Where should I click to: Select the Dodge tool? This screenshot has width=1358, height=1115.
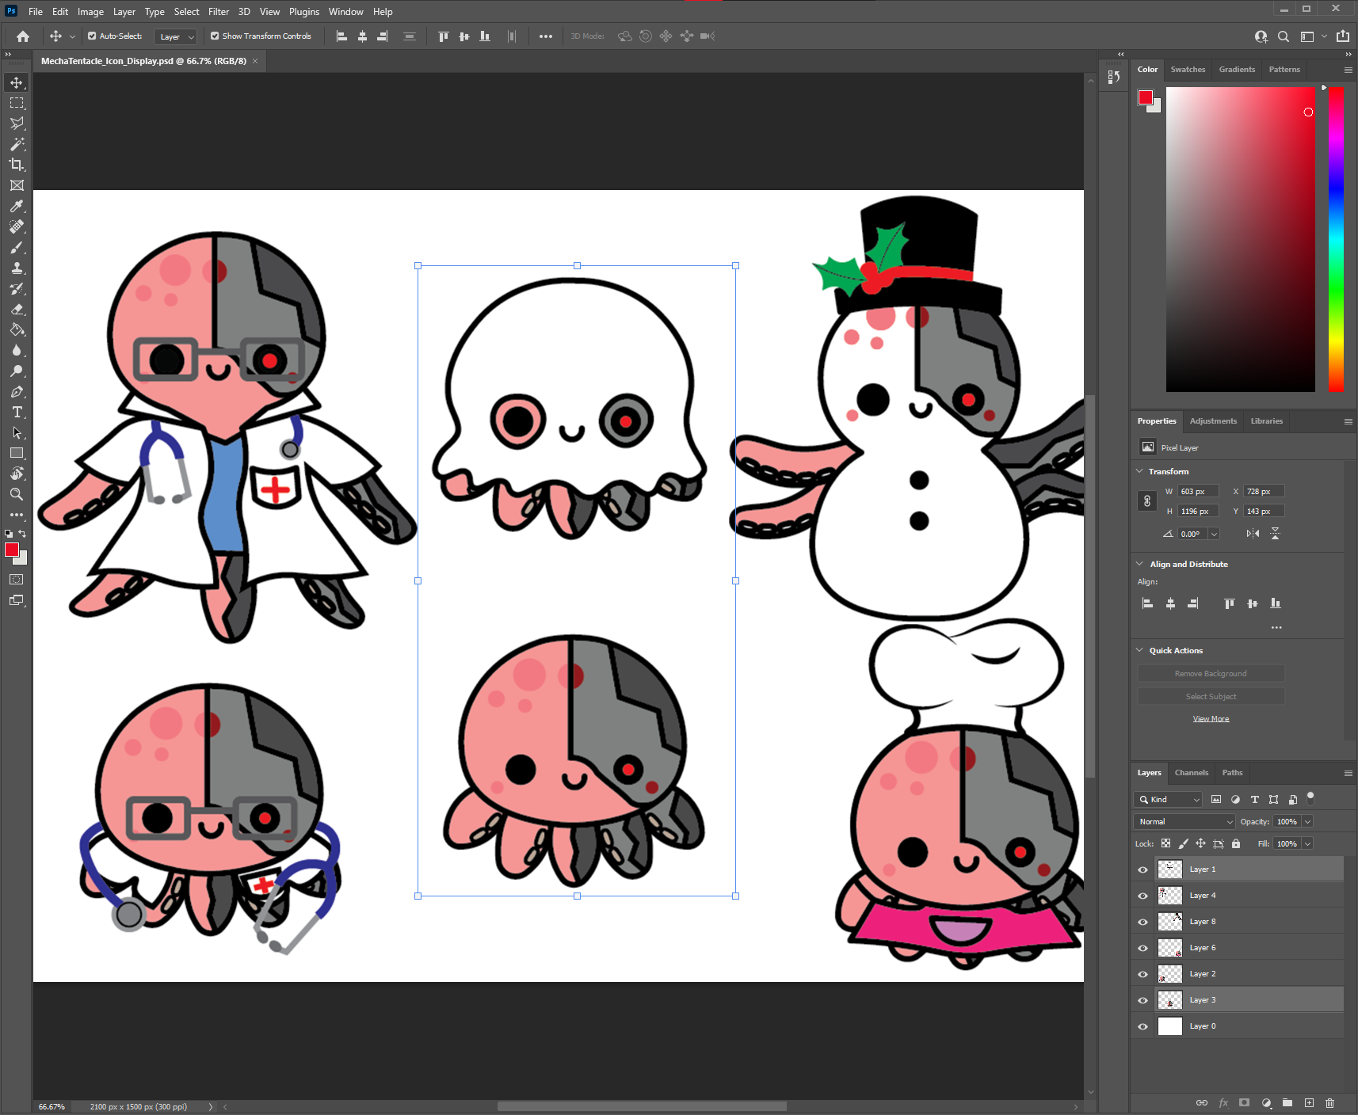pos(17,371)
